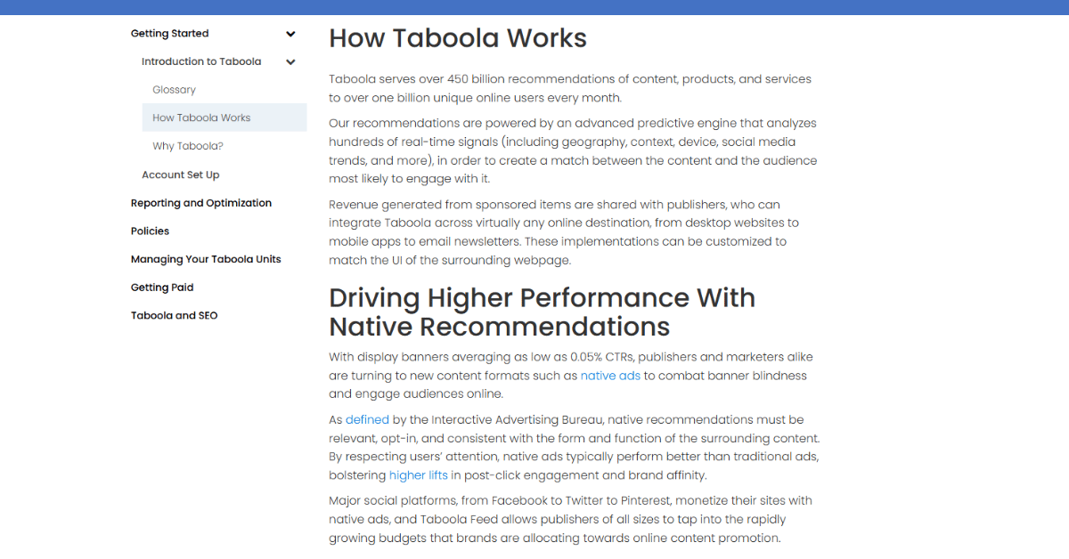
Task: Collapse the Getting Started chevron
Action: pyautogui.click(x=290, y=34)
